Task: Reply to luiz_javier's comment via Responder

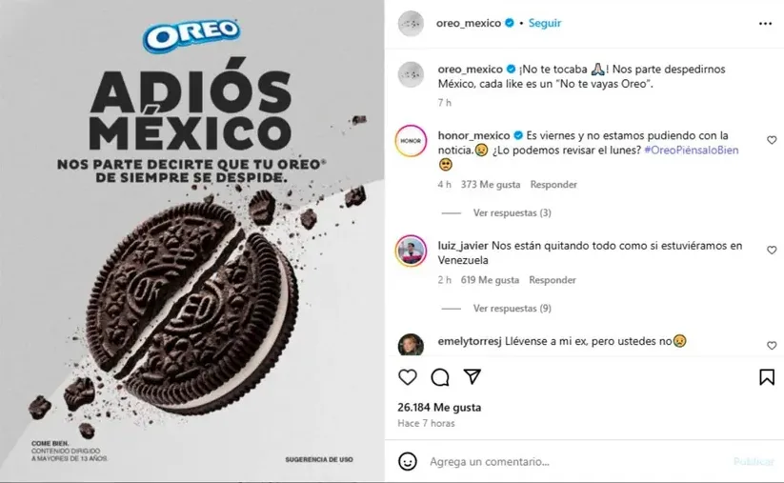Action: click(x=553, y=280)
